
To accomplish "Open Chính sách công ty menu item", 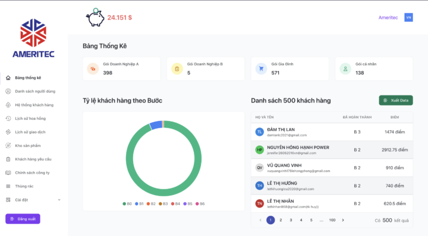I will click(32, 173).
